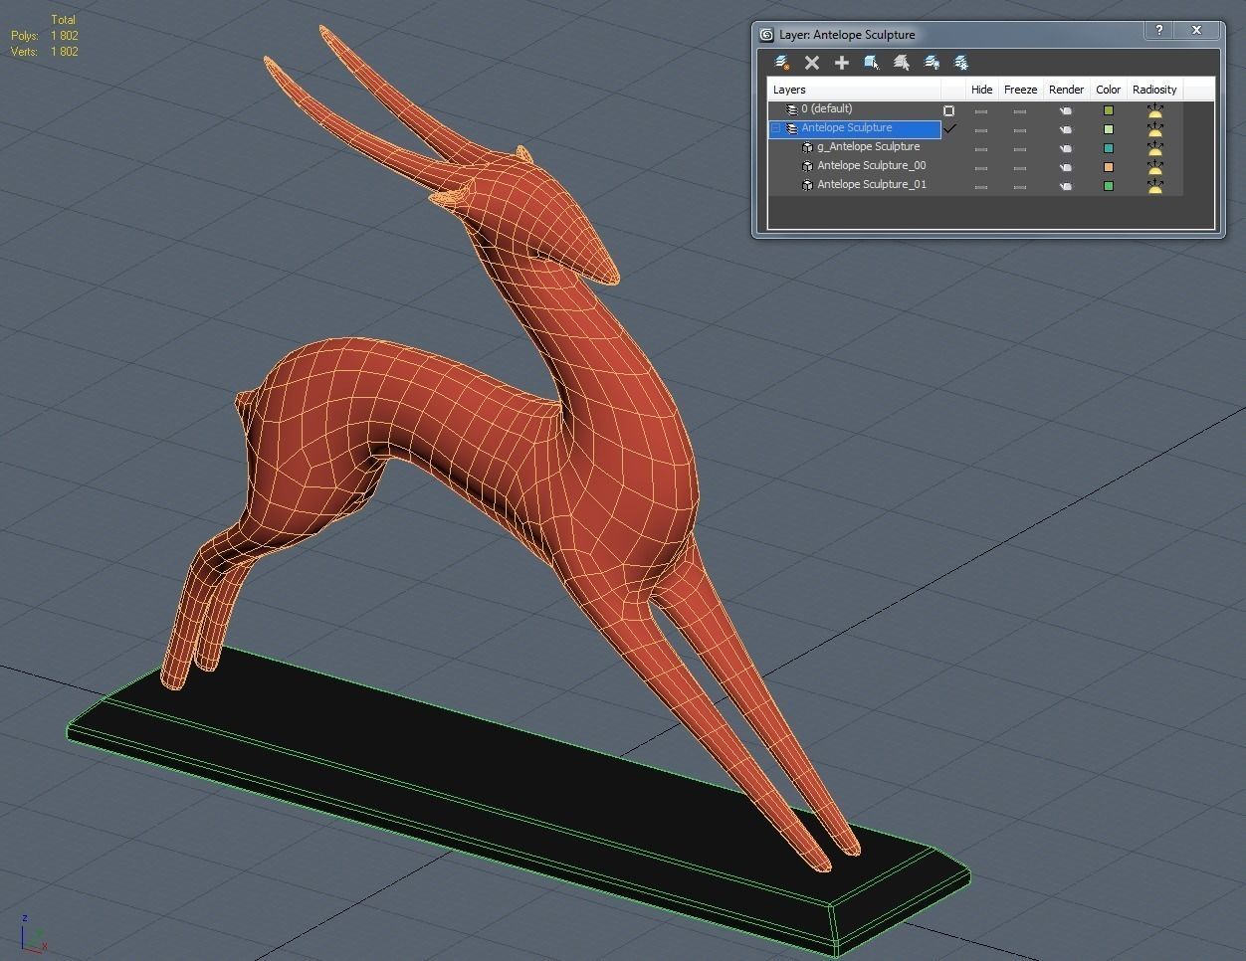Freeze/unfreeze all layers toolbar icon
Viewport: 1246px width, 961px height.
(x=961, y=63)
